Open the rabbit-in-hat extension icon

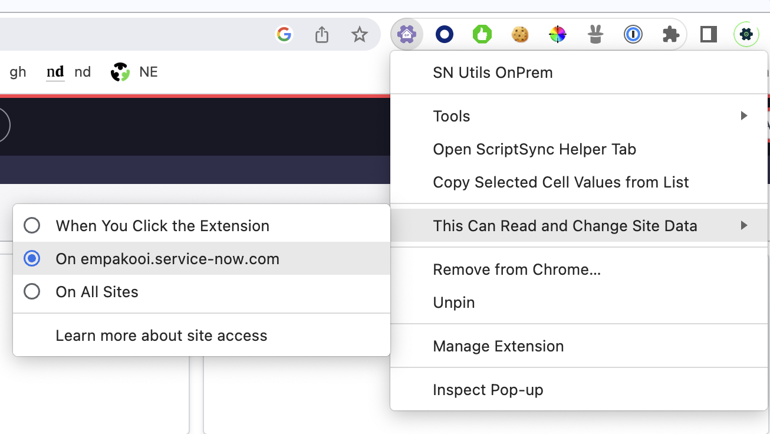pos(595,35)
